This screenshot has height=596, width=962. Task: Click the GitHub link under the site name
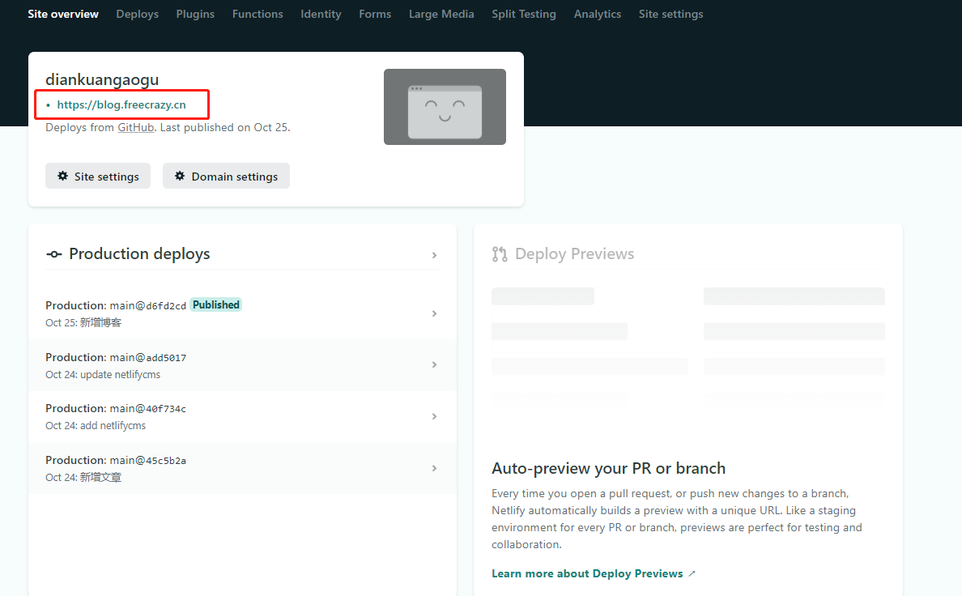pyautogui.click(x=136, y=127)
